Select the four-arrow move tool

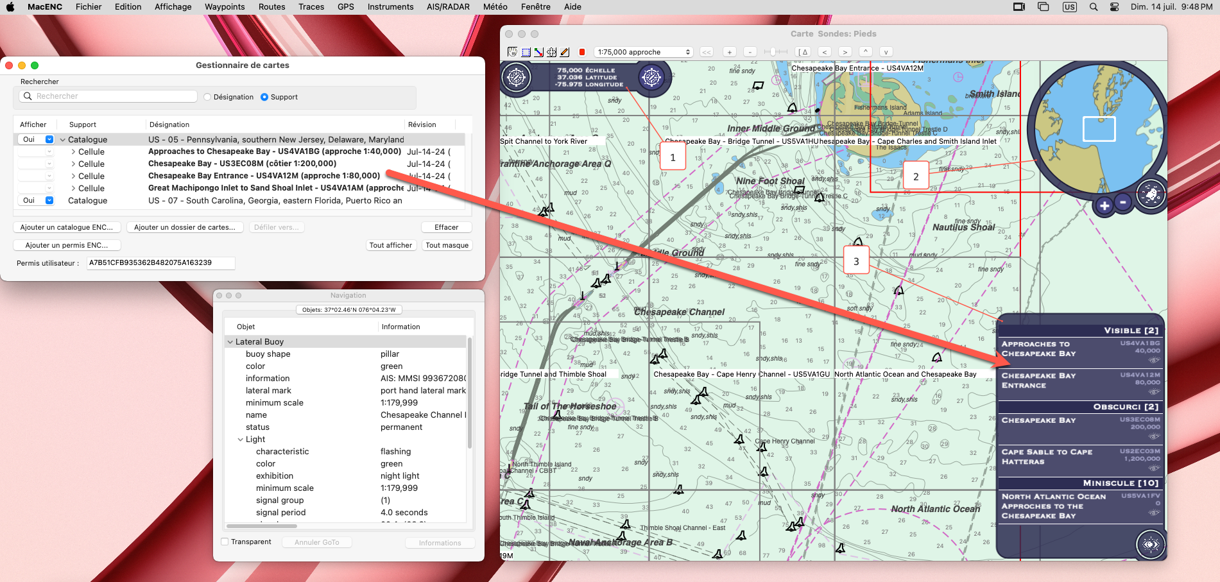551,52
